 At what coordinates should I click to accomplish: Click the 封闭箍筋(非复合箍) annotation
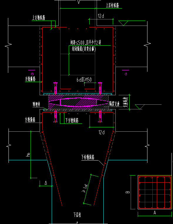pyautogui.click(x=84, y=49)
